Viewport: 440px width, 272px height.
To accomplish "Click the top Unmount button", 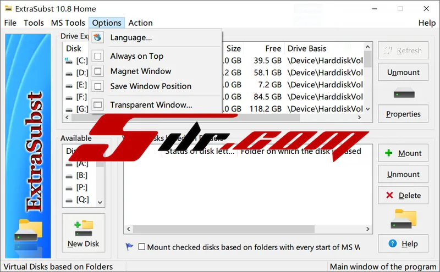I will click(403, 72).
